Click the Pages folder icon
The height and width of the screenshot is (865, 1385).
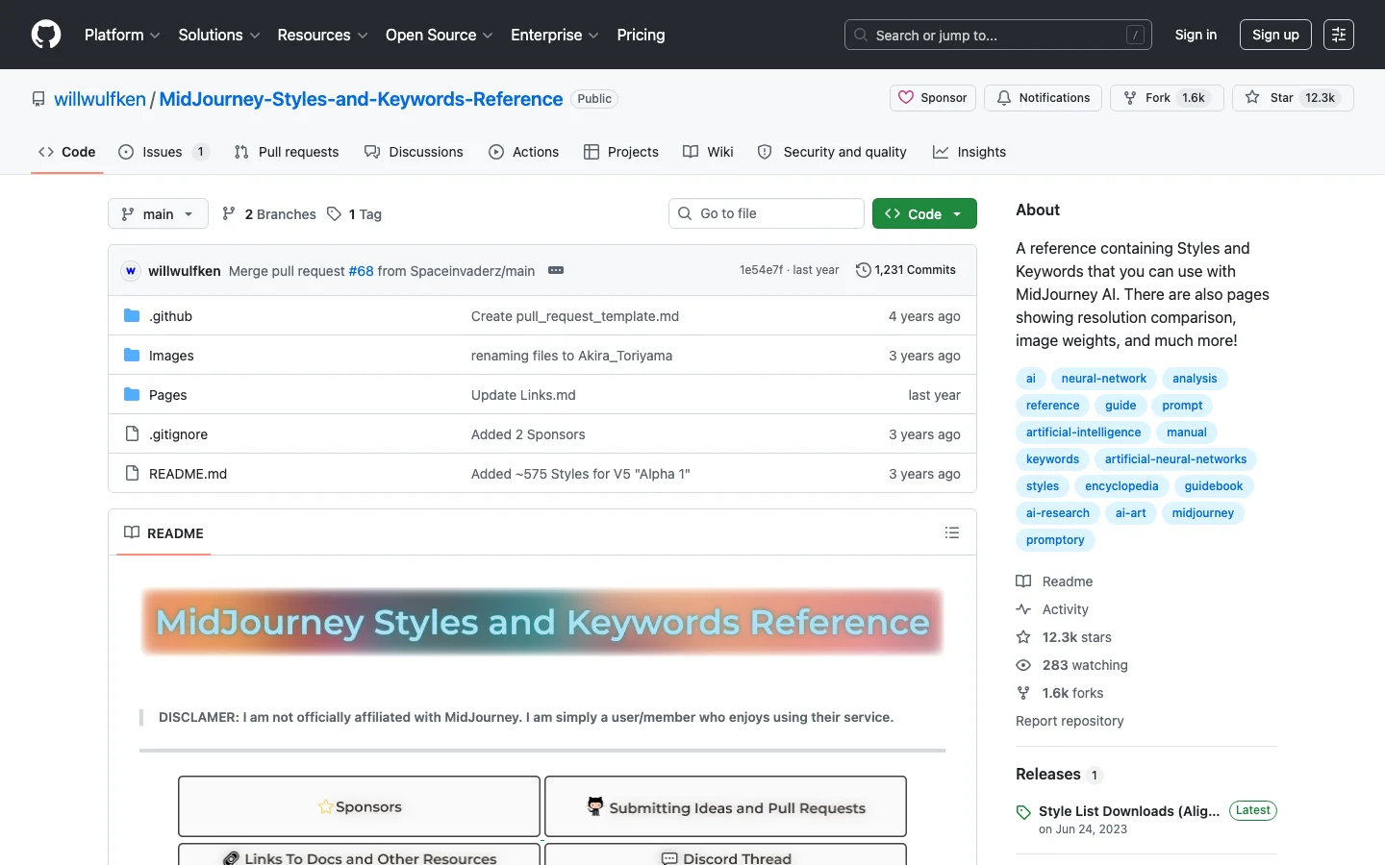[x=132, y=395]
